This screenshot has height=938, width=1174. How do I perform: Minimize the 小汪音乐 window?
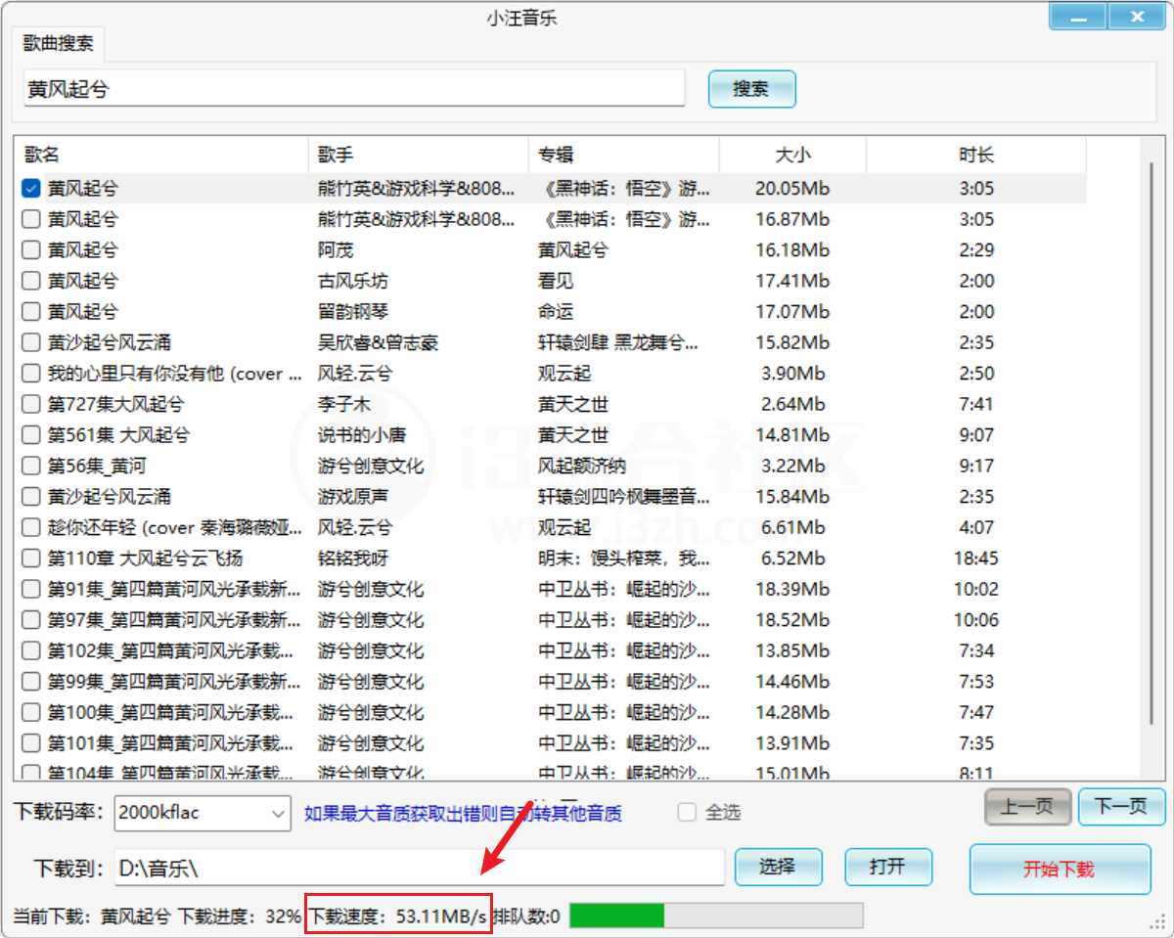click(x=1078, y=18)
